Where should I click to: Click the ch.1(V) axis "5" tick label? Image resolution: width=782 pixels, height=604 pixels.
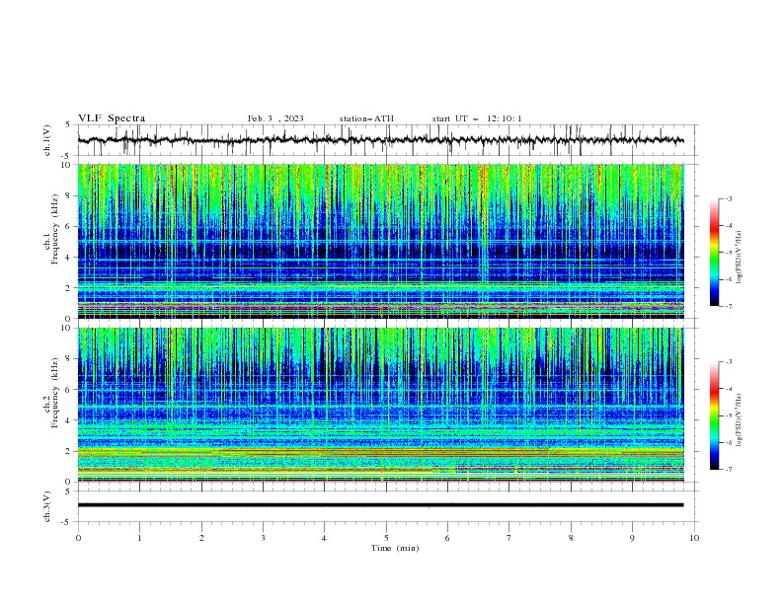(x=68, y=124)
